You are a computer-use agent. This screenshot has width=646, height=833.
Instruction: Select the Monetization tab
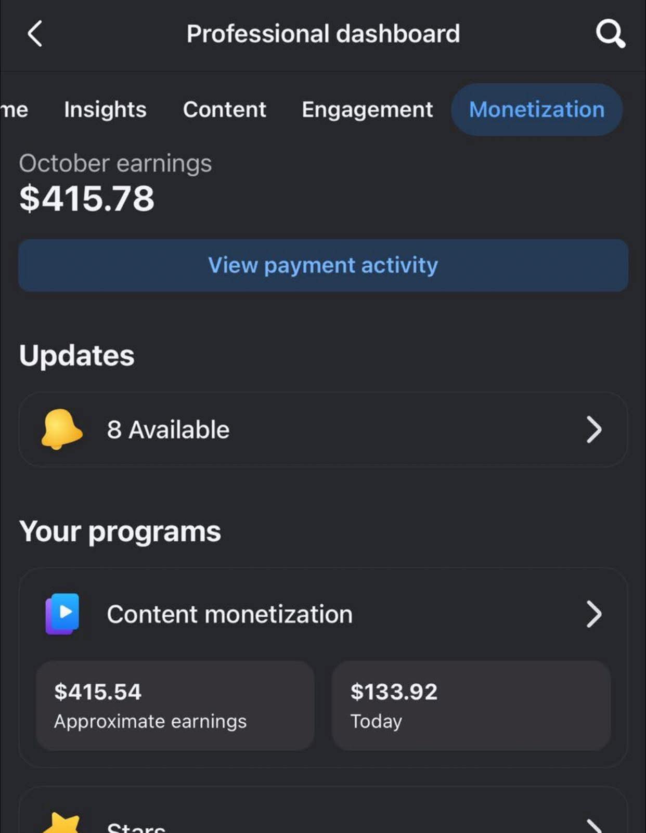point(537,110)
